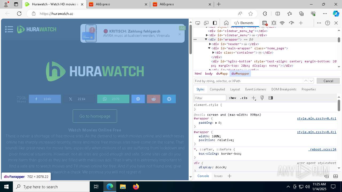342x192 pixels.
Task: Expand the div id sidebar_menu node
Action: point(207,35)
